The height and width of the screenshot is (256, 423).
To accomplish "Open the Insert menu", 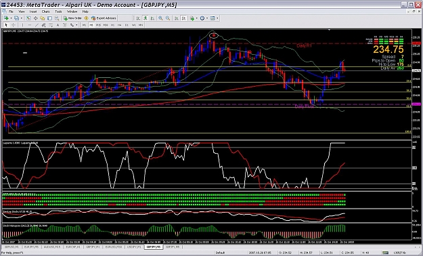I will [33, 12].
